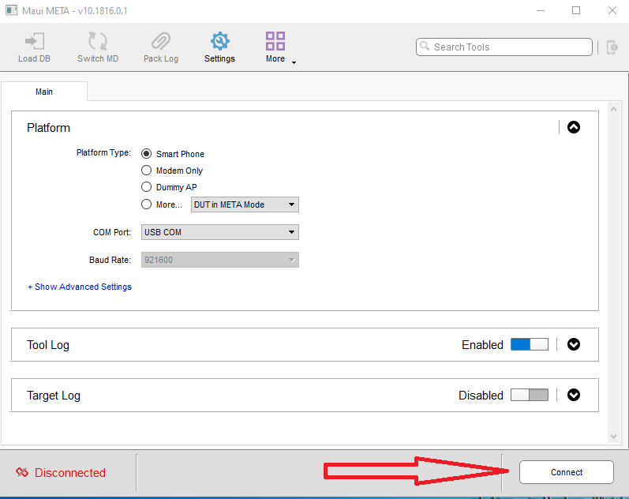
Task: Collapse the Platform section
Action: pyautogui.click(x=574, y=127)
